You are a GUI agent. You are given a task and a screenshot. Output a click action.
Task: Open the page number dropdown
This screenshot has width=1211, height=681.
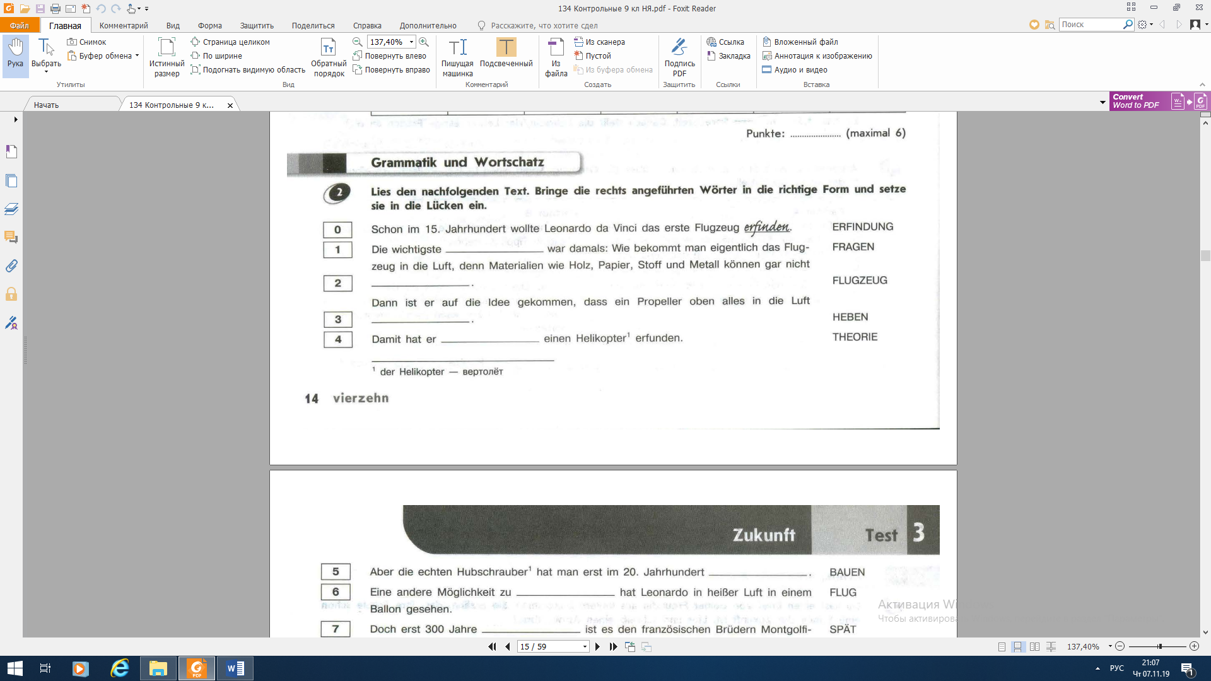[585, 647]
